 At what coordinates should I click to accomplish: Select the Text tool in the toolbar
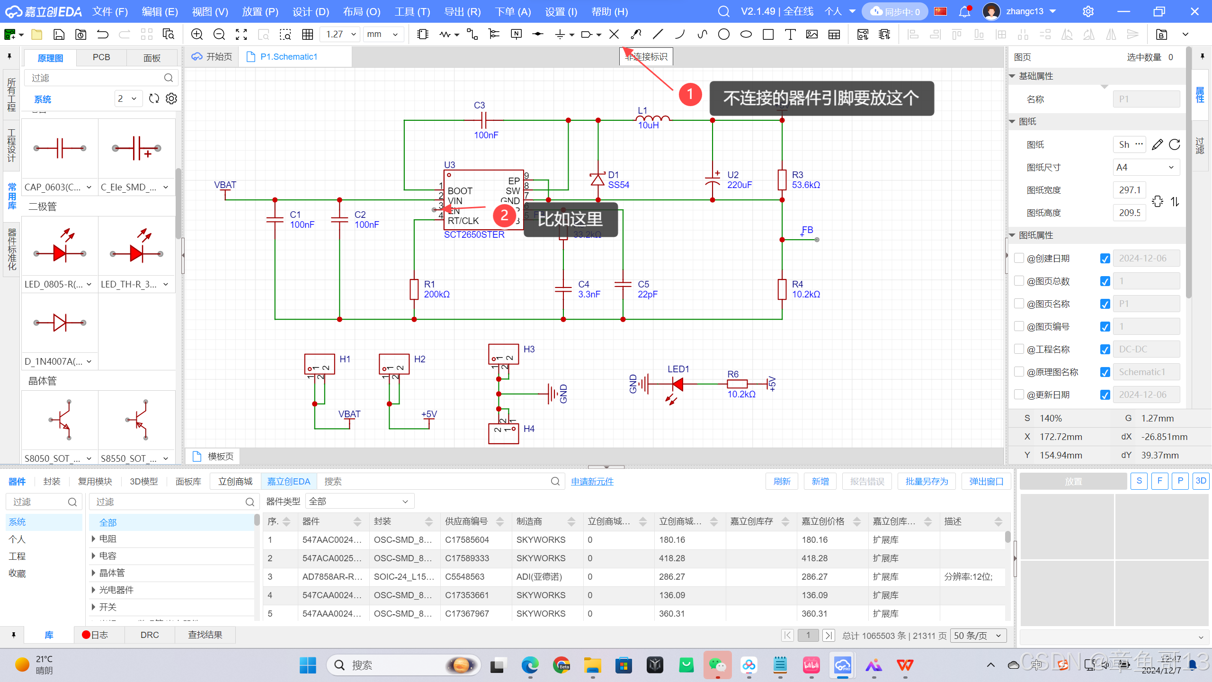click(791, 34)
